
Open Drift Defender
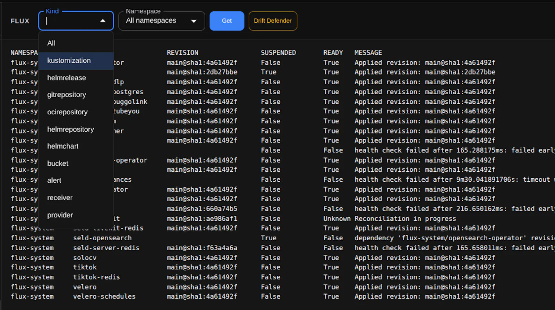tap(273, 21)
